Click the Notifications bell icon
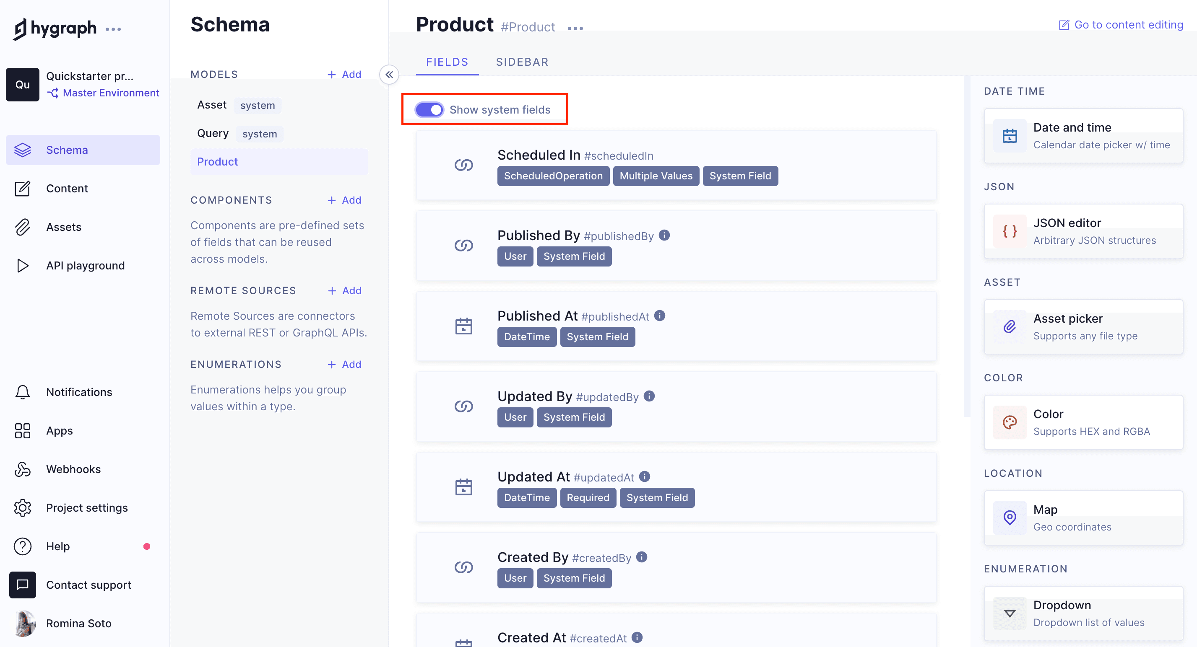This screenshot has height=647, width=1197. 22,392
